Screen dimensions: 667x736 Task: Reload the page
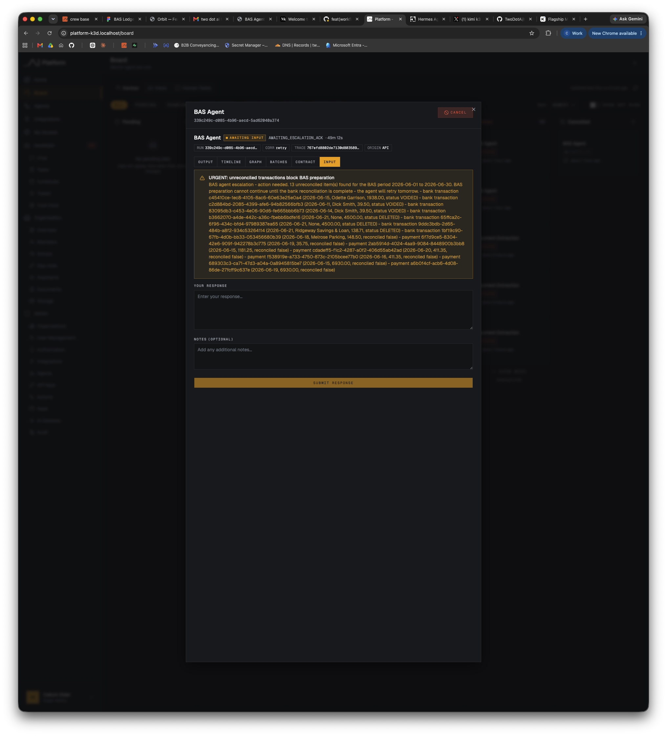[50, 33]
